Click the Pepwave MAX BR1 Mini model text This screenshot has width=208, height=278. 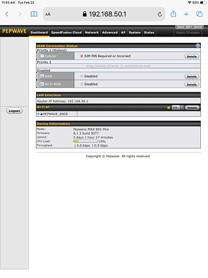91,129
